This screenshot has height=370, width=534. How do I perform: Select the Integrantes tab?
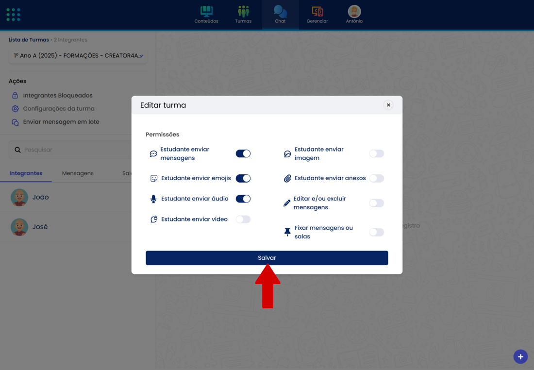(x=26, y=173)
